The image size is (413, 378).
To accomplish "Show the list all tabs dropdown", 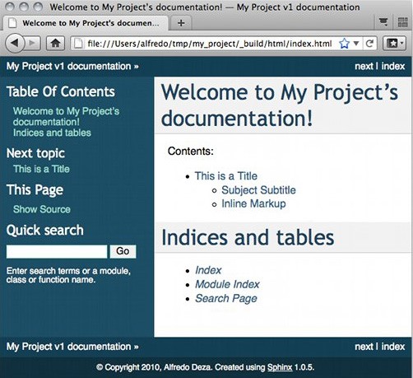I will click(383, 21).
